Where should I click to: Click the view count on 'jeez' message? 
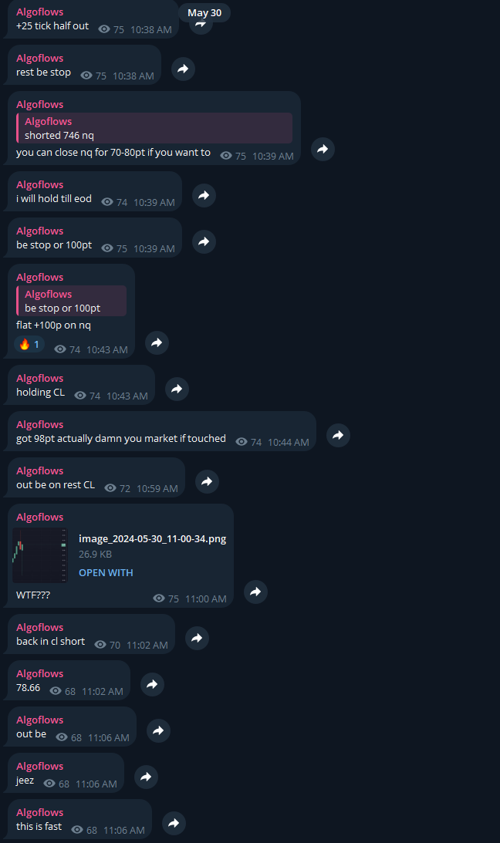point(56,784)
